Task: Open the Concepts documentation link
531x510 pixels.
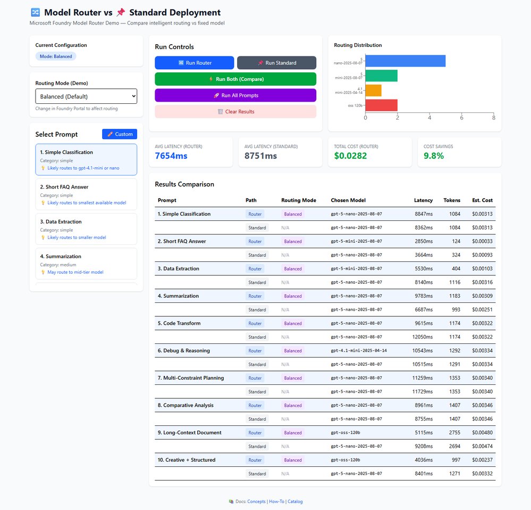Action: pyautogui.click(x=256, y=501)
